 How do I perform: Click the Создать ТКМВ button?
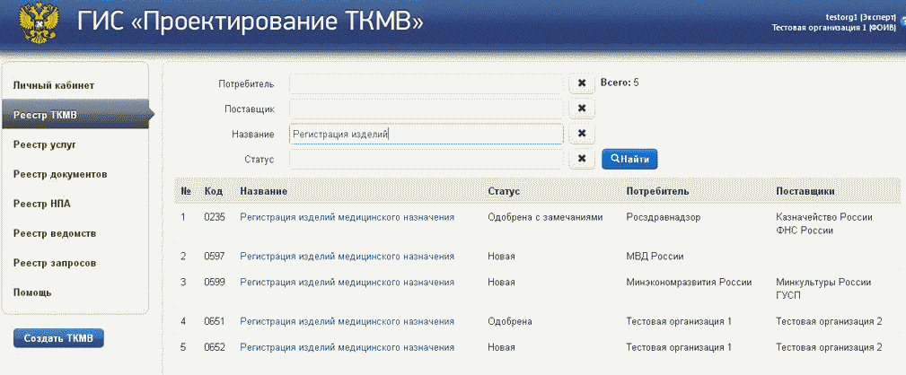pos(58,338)
